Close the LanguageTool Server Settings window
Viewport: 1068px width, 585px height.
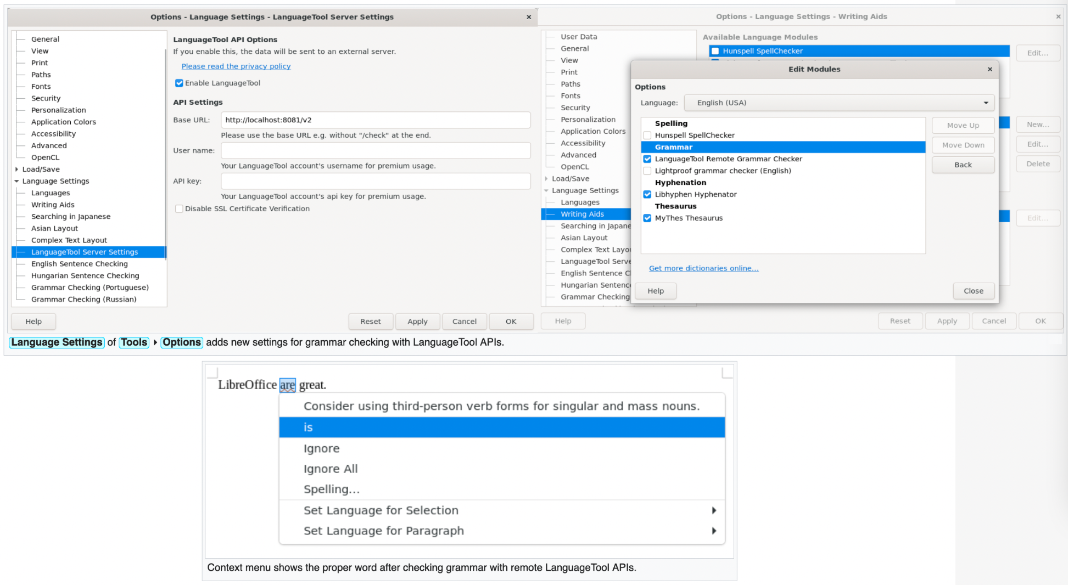pos(528,17)
